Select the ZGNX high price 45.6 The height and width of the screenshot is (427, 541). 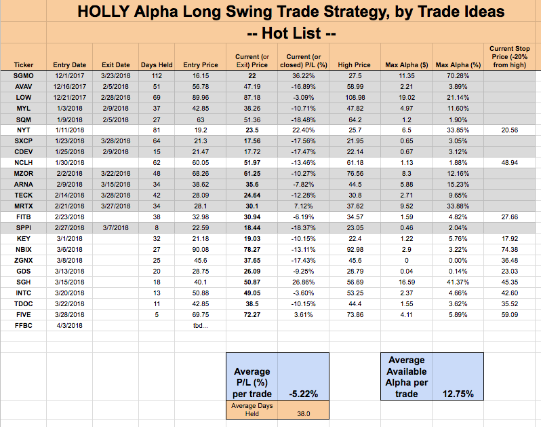pos(355,261)
